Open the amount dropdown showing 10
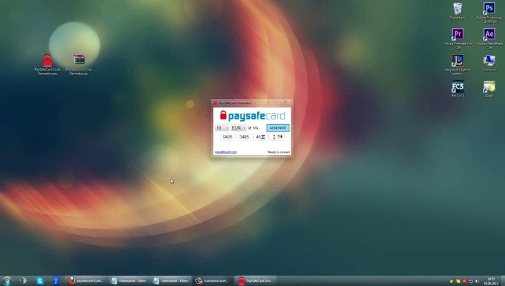Image resolution: width=505 pixels, height=286 pixels. 222,128
